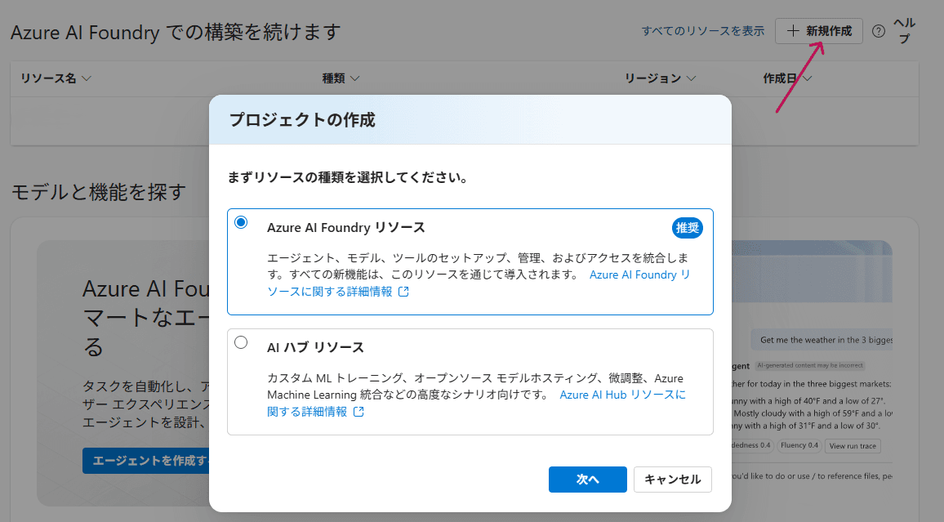Select the AI ハブ リソース radio button
944x522 pixels.
pyautogui.click(x=241, y=342)
